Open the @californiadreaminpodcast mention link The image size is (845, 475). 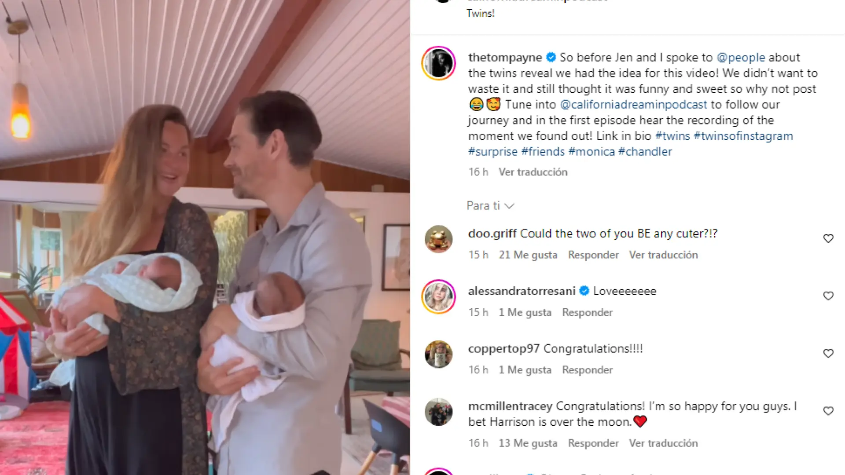click(633, 105)
